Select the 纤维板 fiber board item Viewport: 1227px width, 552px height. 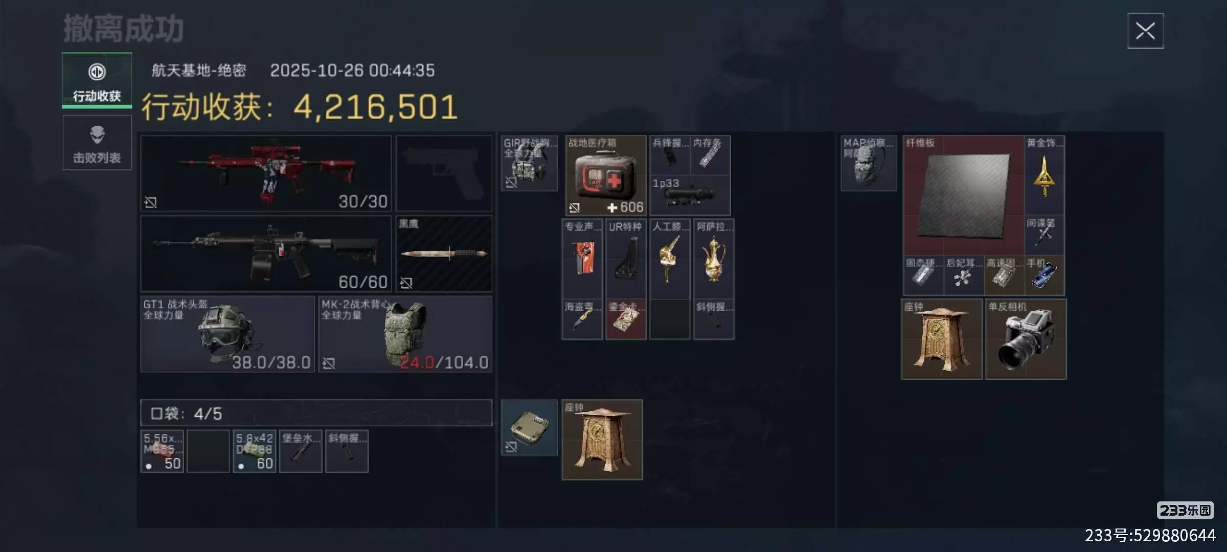(x=964, y=196)
